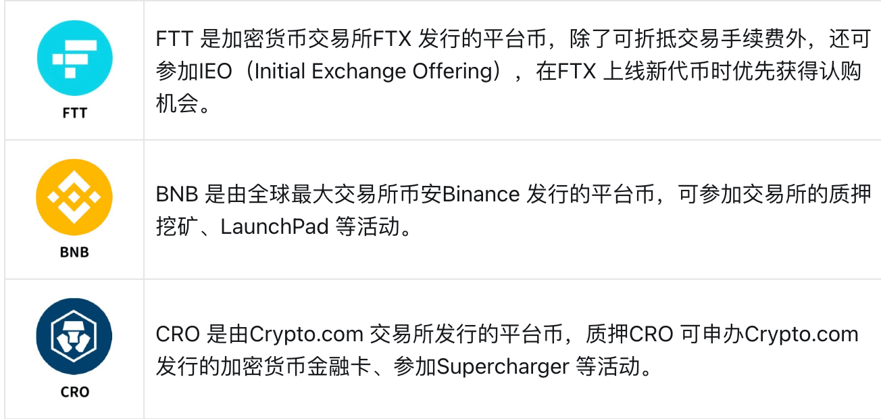Click the cyan FTT token logo
881x419 pixels.
(74, 57)
